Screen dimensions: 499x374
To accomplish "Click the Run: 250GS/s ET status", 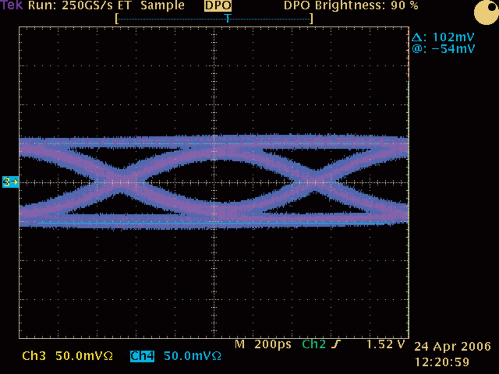I will click(79, 5).
